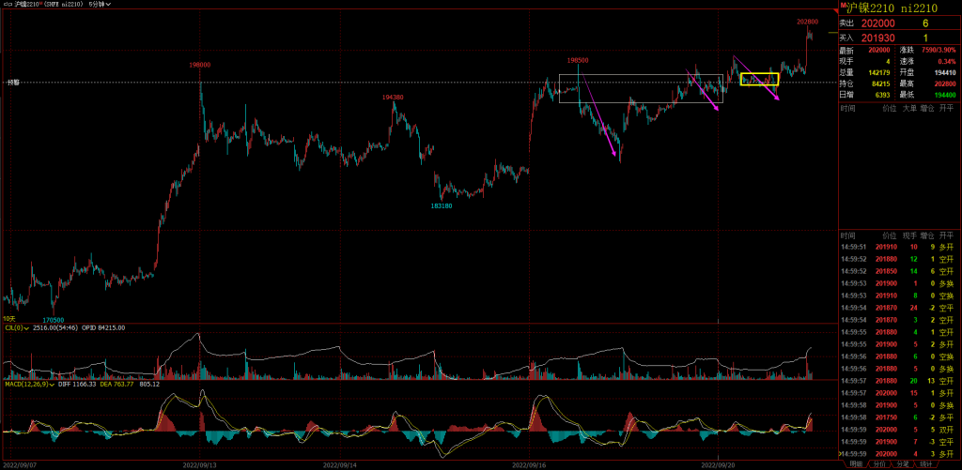This screenshot has width=962, height=470.
Task: Click the link icon before 沪镍2210 title
Action: click(x=5, y=5)
